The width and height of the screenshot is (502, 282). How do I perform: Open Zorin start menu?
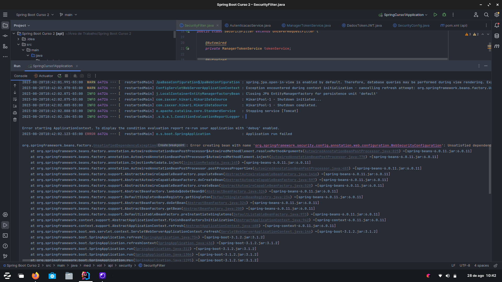7,276
